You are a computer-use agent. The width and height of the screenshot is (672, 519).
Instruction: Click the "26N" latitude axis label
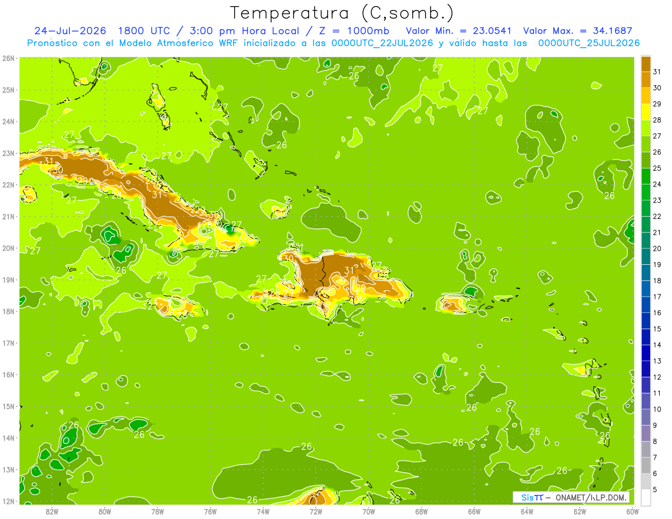pos(8,58)
